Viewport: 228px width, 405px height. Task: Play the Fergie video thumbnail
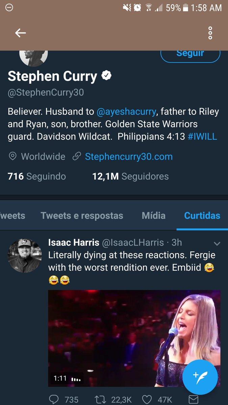[x=134, y=338]
